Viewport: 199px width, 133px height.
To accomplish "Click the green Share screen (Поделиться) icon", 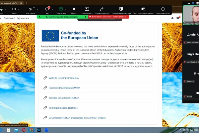I will (x=61, y=9).
